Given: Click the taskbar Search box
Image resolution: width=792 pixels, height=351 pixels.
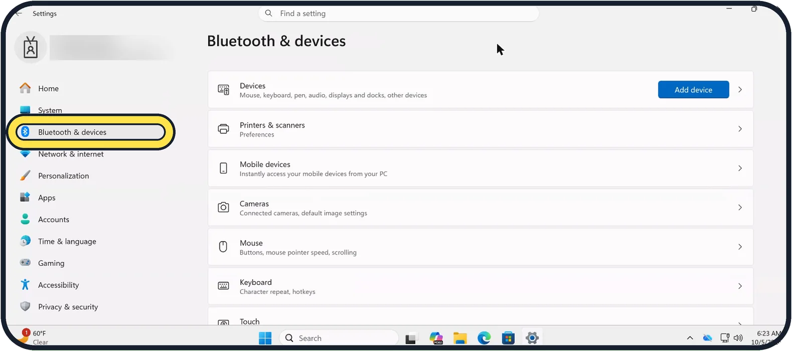Looking at the screenshot, I should 339,338.
